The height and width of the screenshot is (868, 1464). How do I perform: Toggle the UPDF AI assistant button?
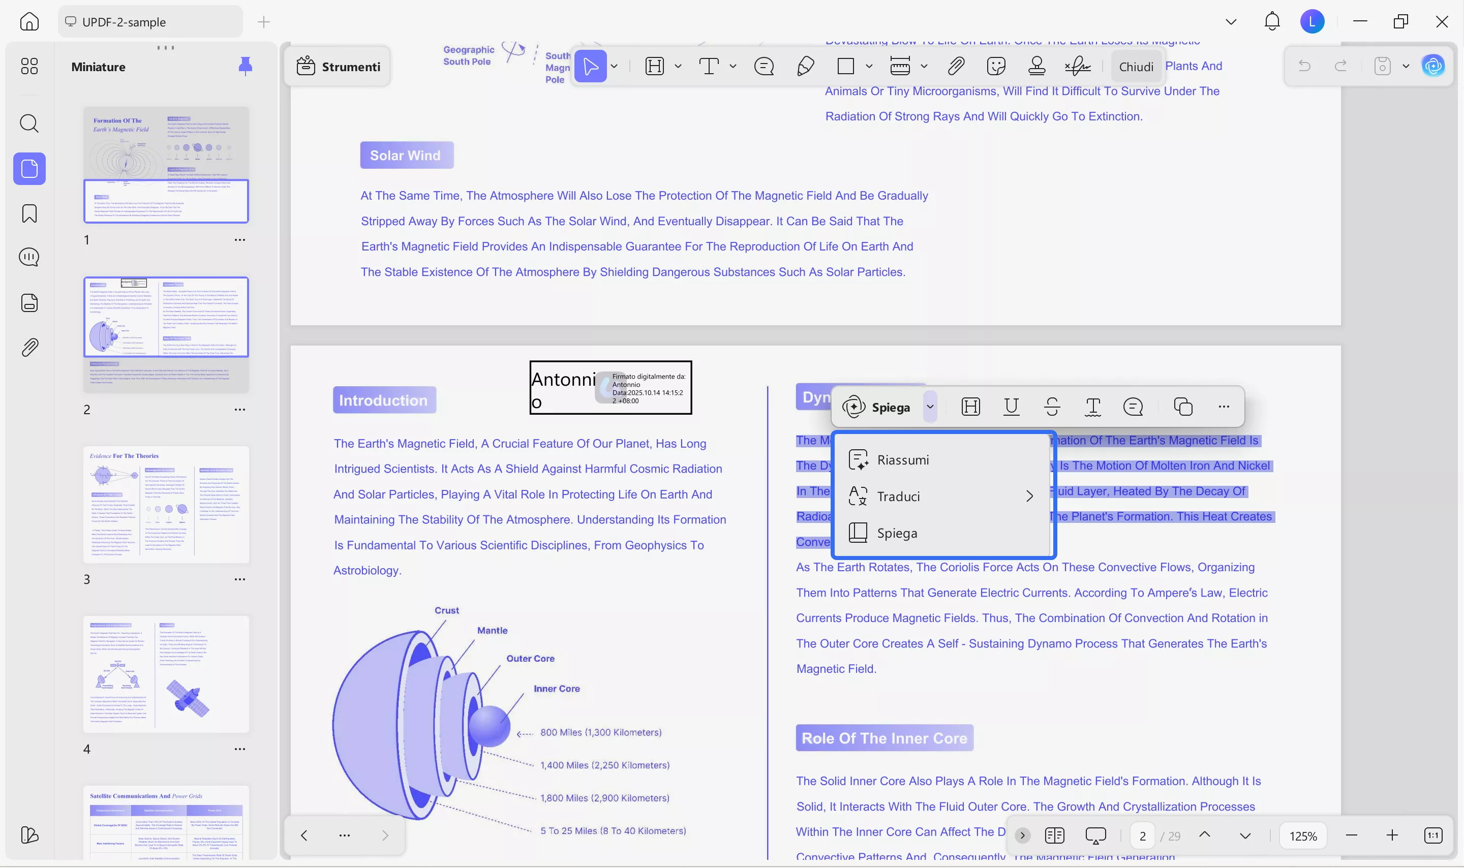tap(1433, 66)
